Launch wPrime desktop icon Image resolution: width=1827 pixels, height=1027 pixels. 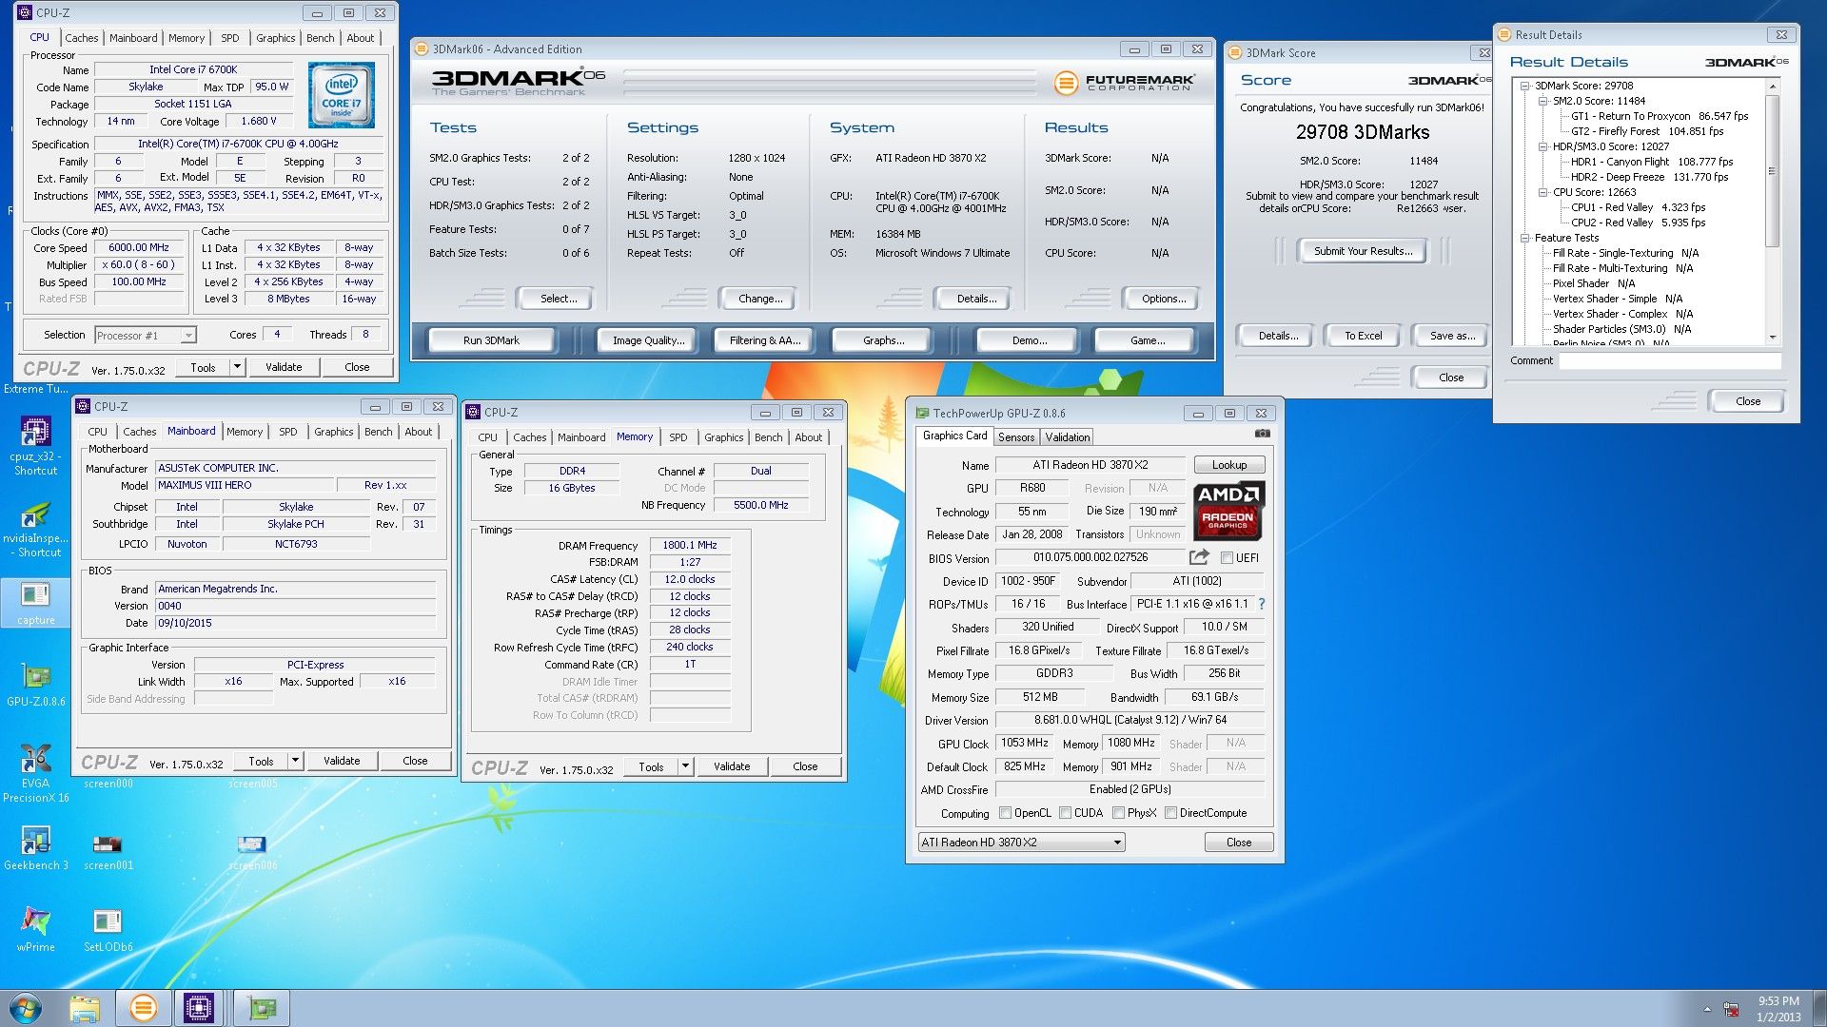(x=35, y=928)
